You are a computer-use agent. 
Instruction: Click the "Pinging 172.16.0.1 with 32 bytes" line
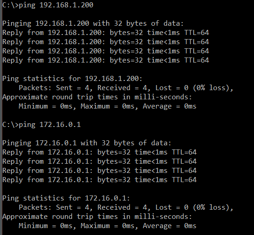click(87, 143)
